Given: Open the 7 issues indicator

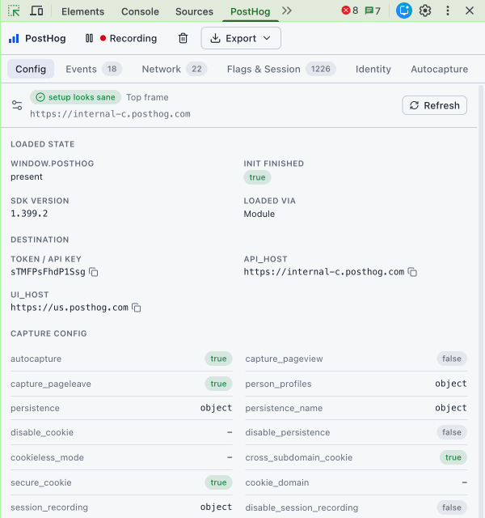Looking at the screenshot, I should [x=373, y=11].
